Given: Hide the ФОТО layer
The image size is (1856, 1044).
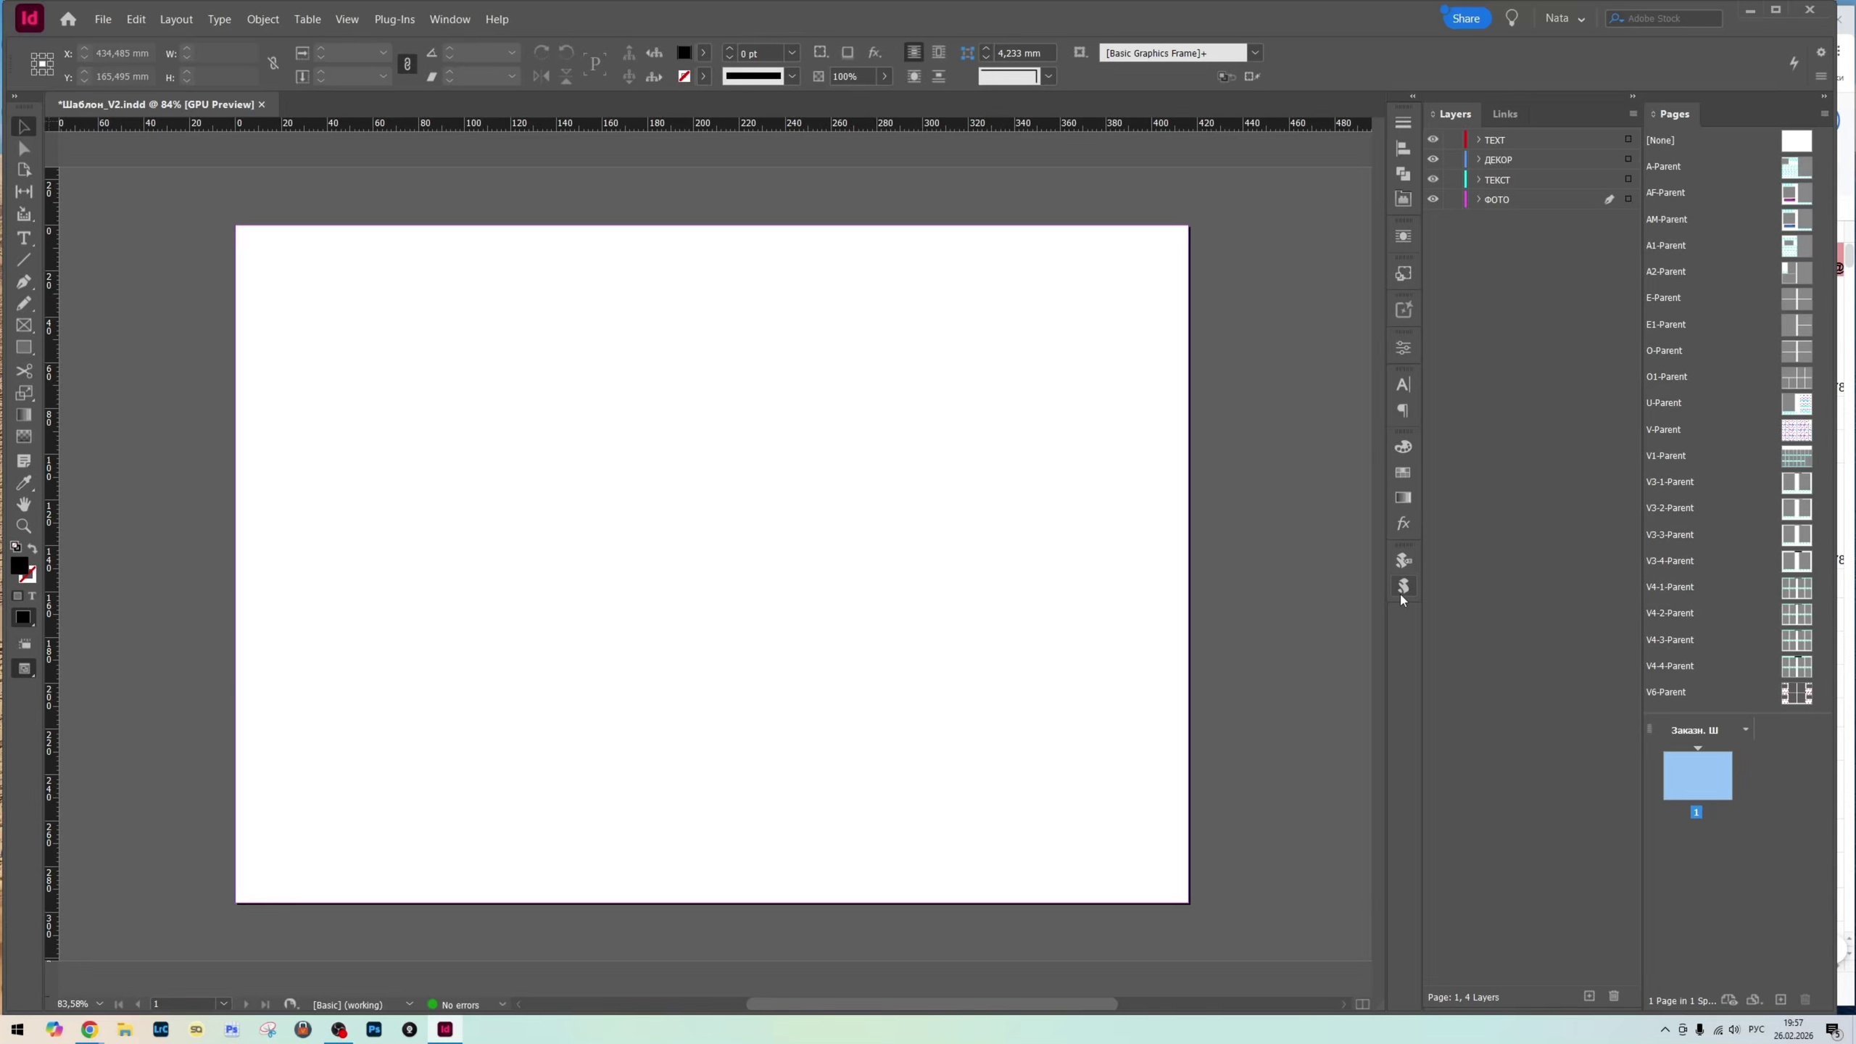Looking at the screenshot, I should [x=1433, y=199].
